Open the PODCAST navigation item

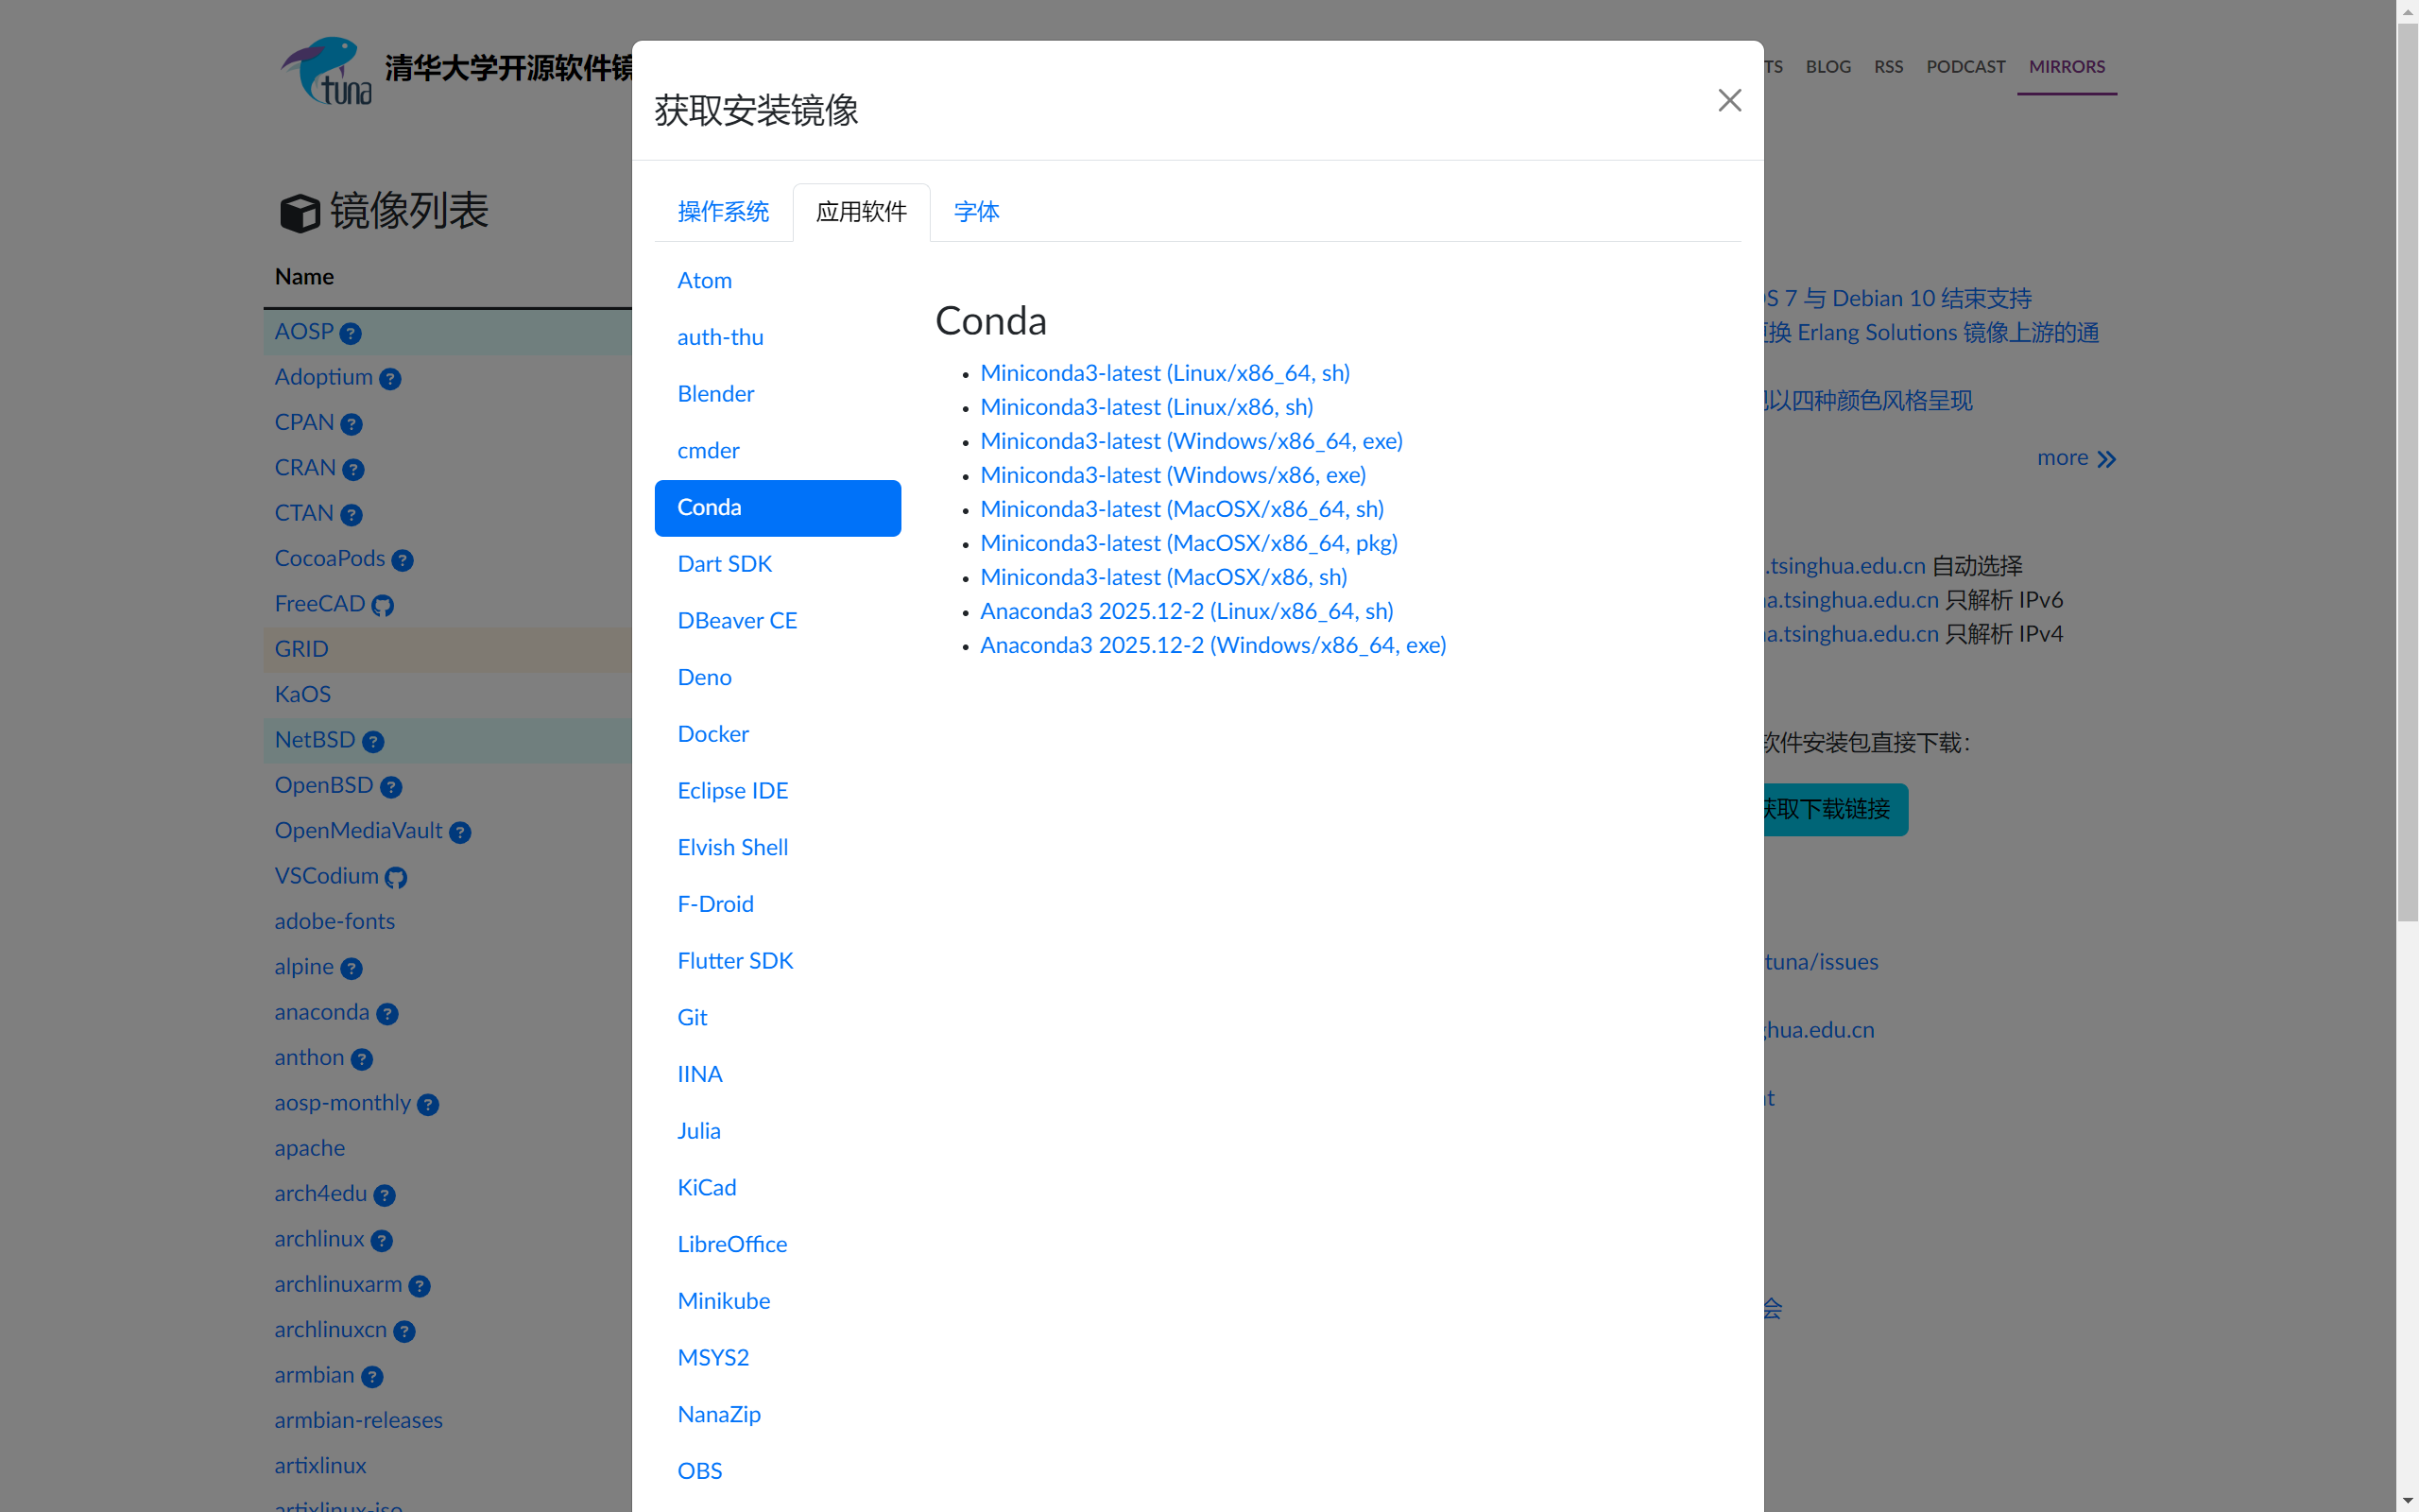[1965, 66]
